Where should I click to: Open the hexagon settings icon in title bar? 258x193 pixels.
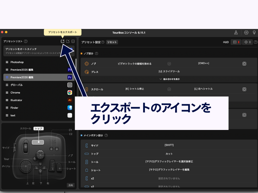[246, 32]
